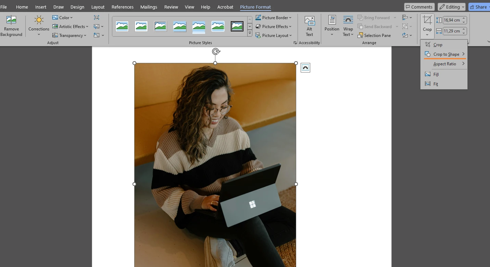490x267 pixels.
Task: Open the Wrap Text options
Action: (348, 26)
